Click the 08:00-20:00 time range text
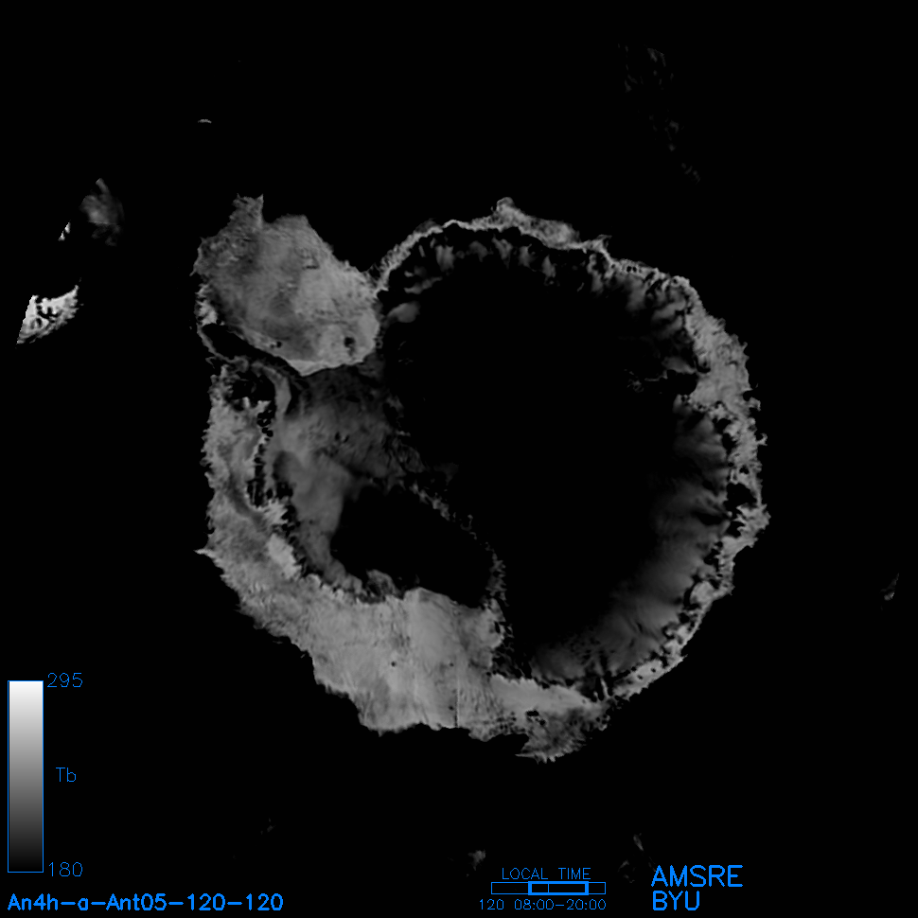This screenshot has width=918, height=918. 560,905
